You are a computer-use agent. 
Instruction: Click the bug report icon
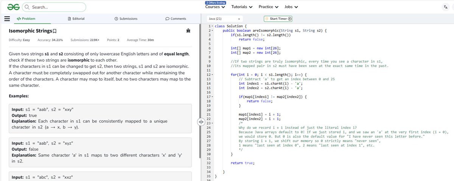pos(188,31)
